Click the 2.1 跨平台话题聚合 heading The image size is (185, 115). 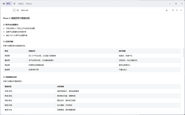tap(11, 25)
